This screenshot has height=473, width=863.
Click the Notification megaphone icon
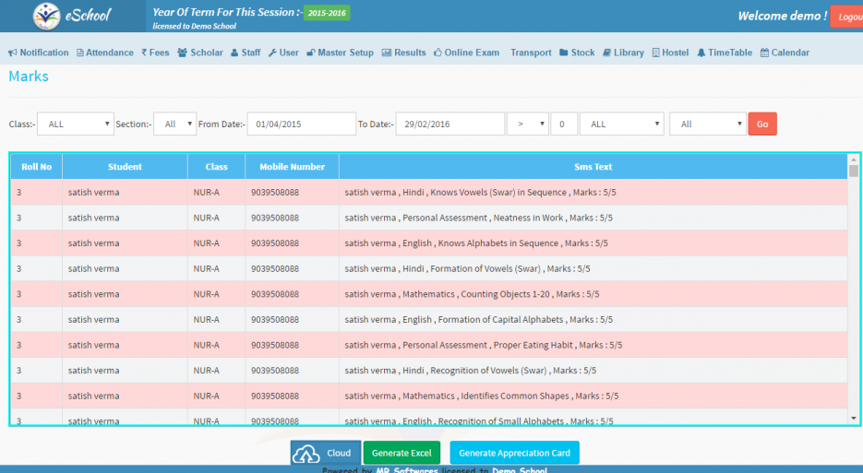point(13,53)
